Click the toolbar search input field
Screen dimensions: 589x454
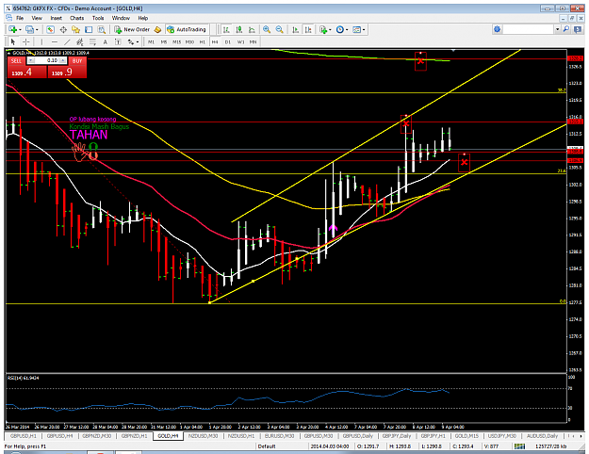tap(528, 29)
